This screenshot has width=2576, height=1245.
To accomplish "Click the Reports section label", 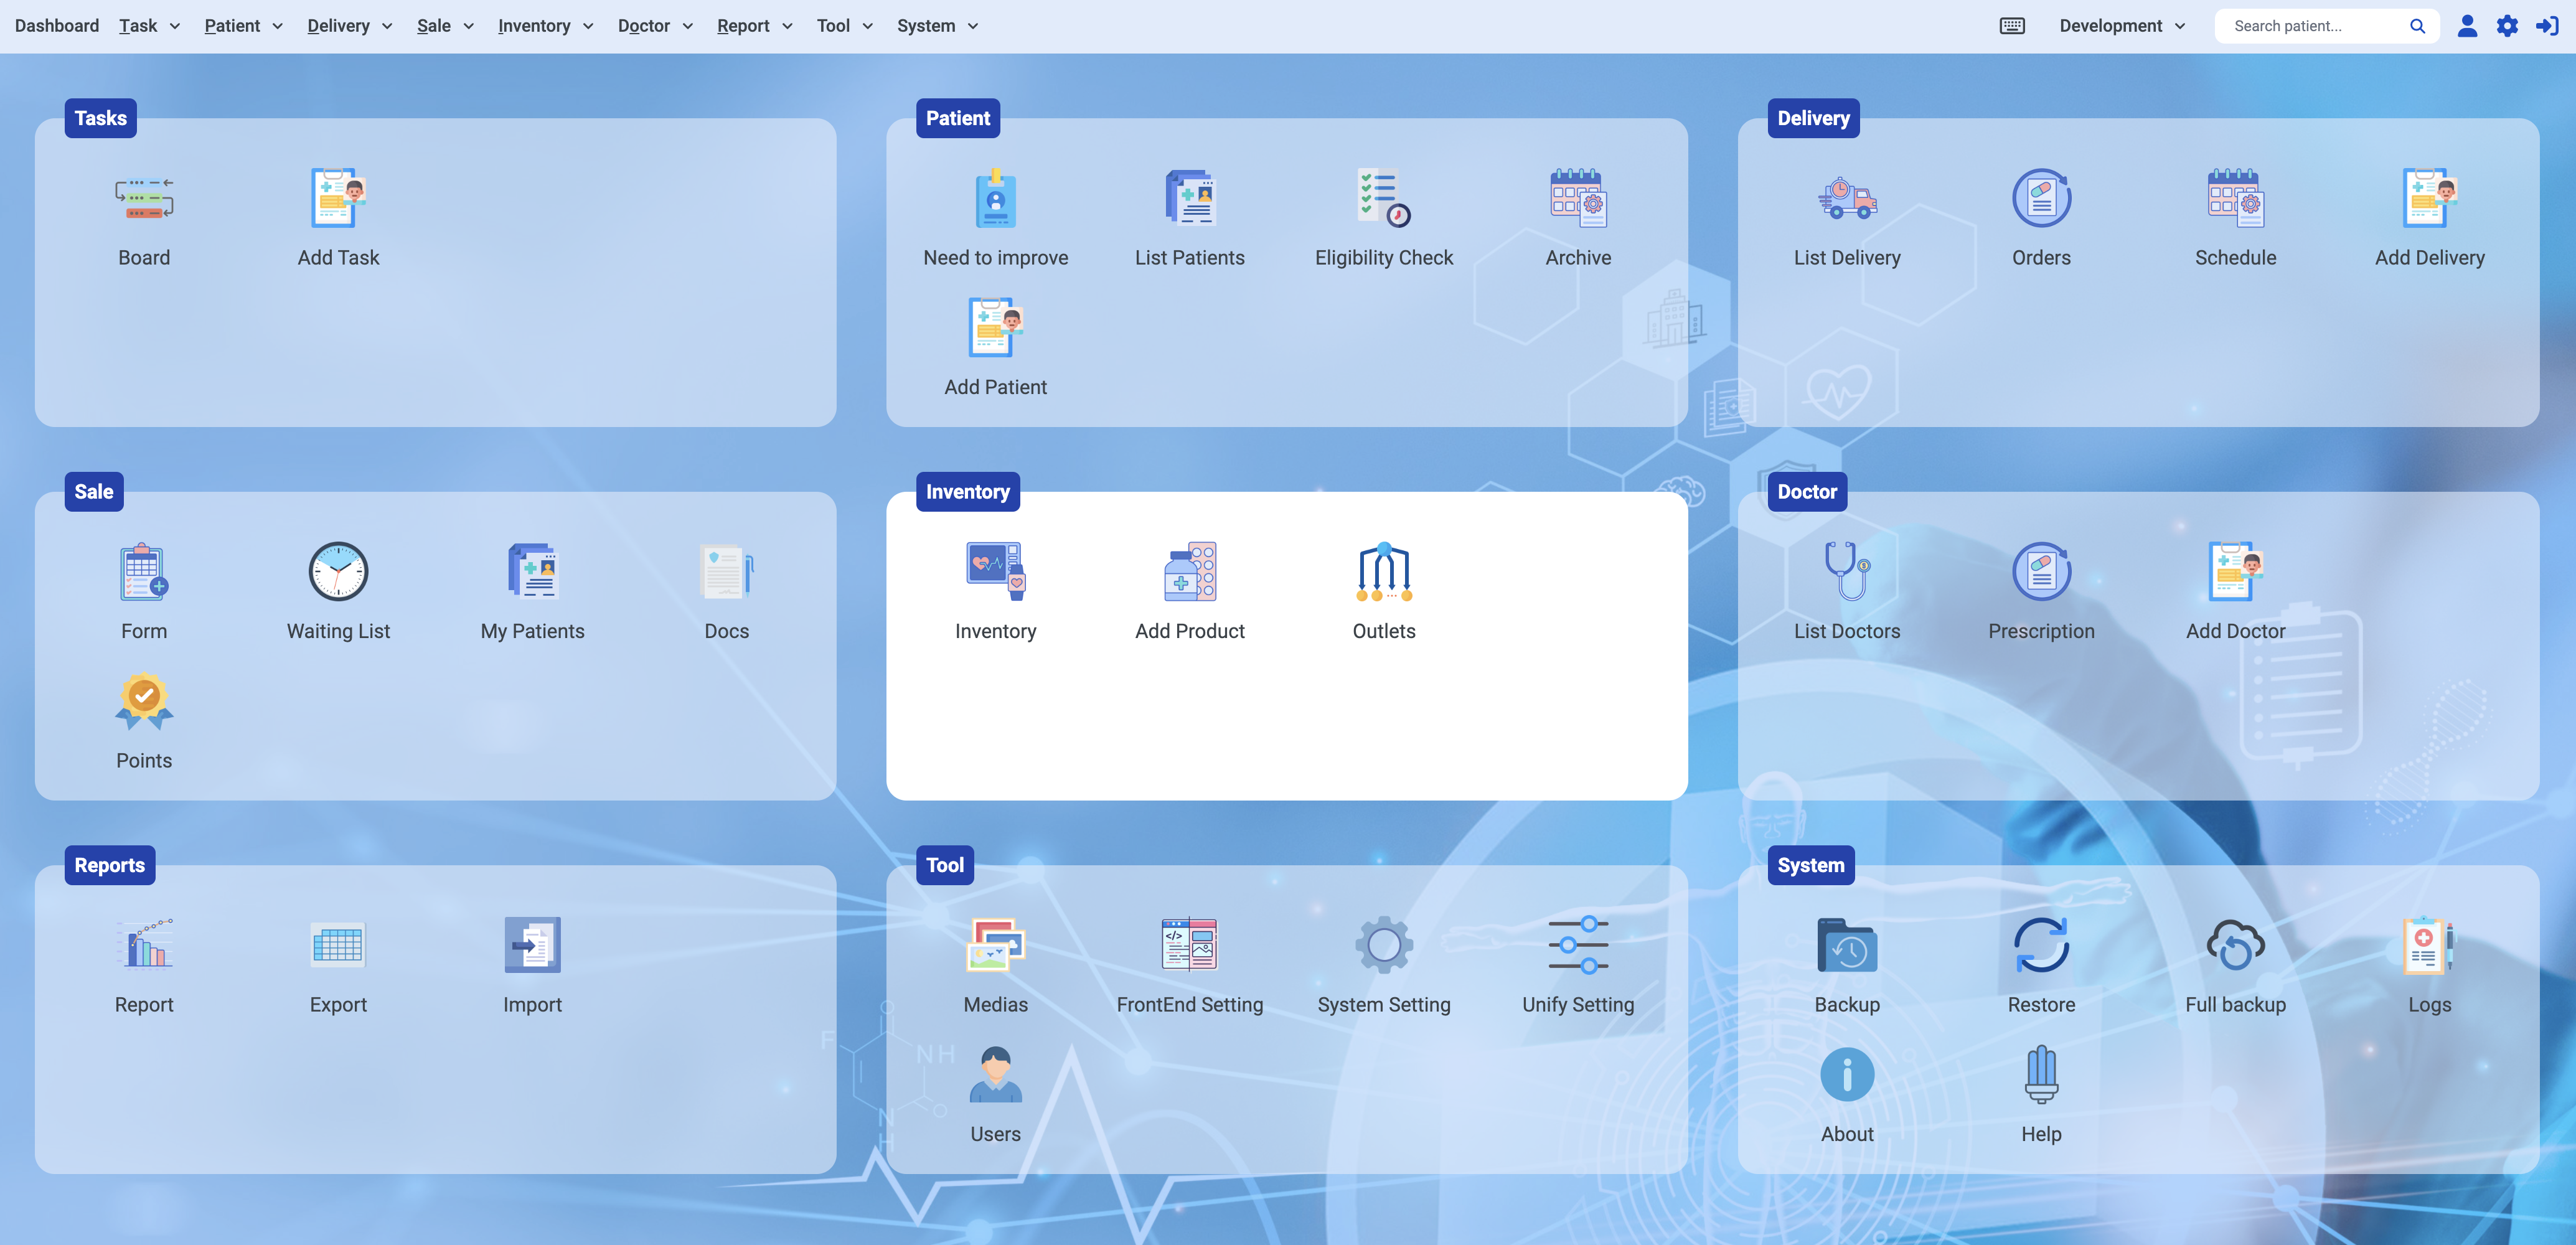I will point(110,865).
